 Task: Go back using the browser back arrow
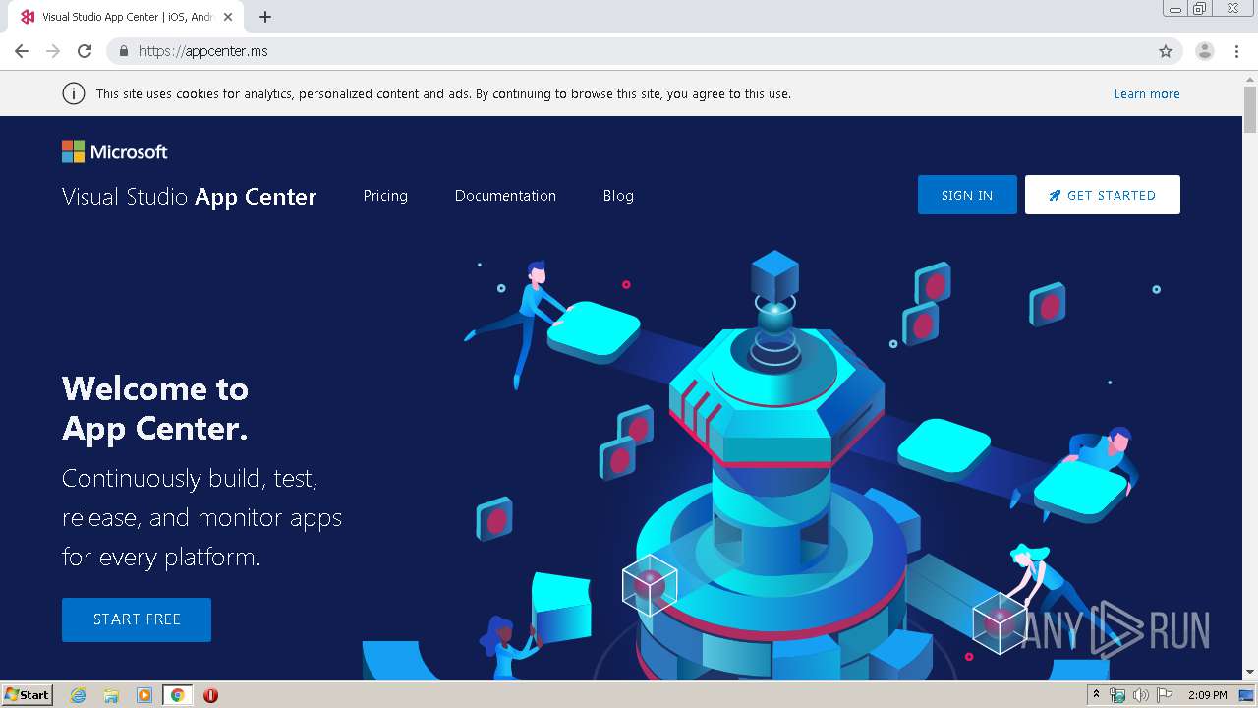(22, 51)
